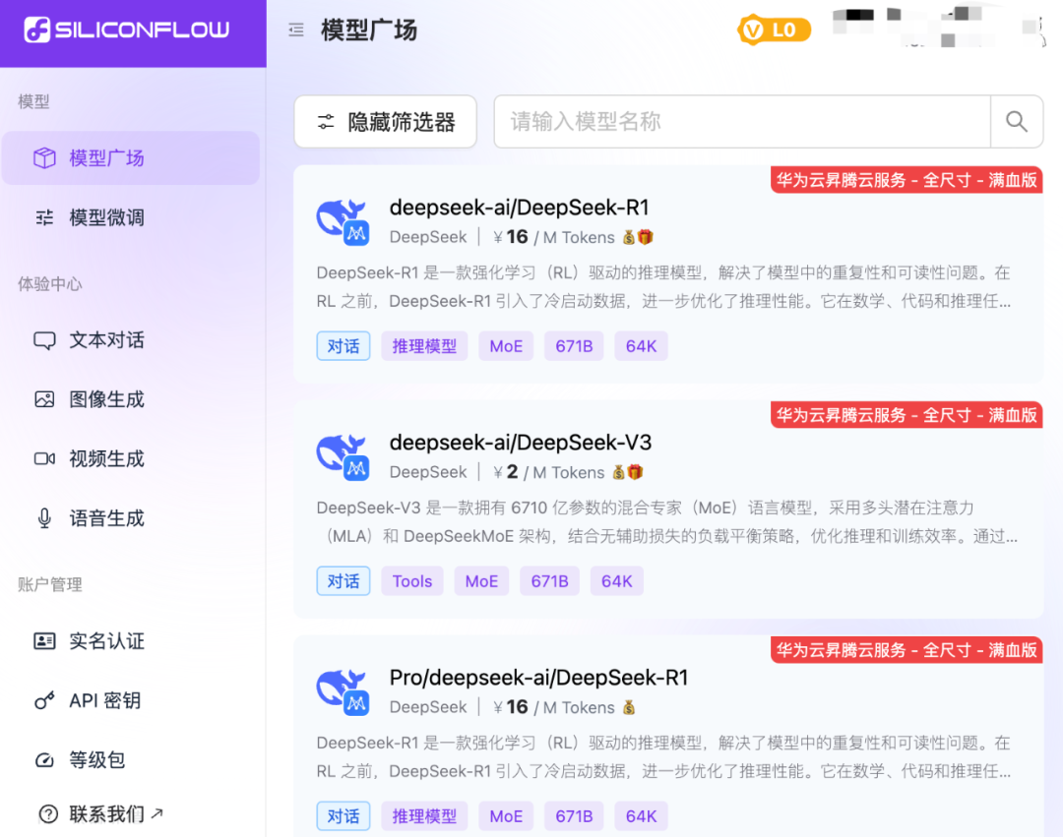
Task: Click the chat bubble icon beside 文本对话
Action: point(44,340)
